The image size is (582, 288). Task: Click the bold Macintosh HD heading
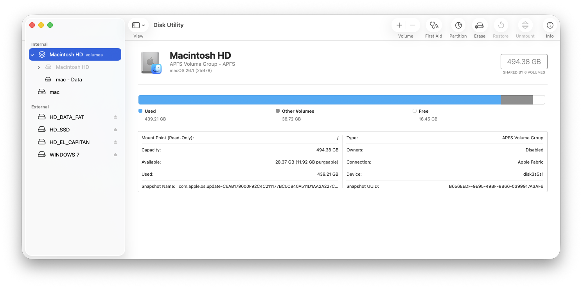tap(200, 55)
